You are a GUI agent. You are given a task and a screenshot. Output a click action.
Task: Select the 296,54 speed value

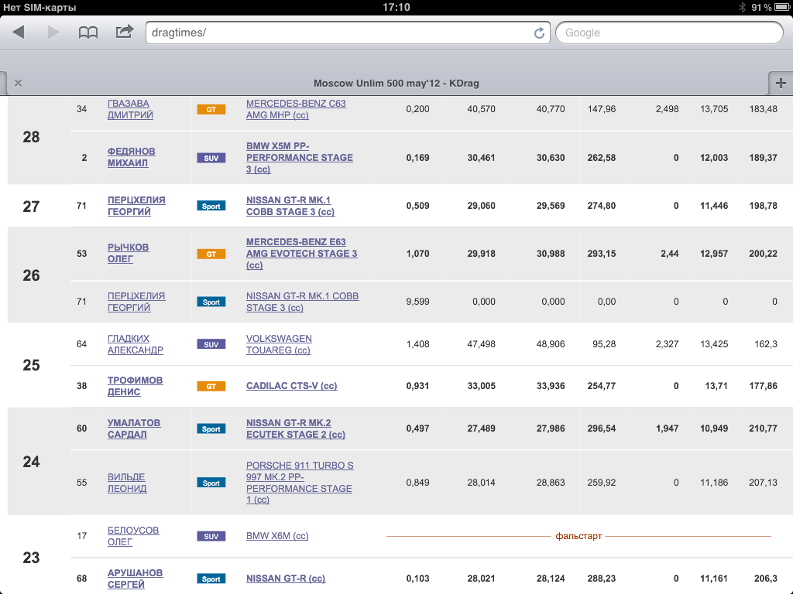(x=601, y=428)
